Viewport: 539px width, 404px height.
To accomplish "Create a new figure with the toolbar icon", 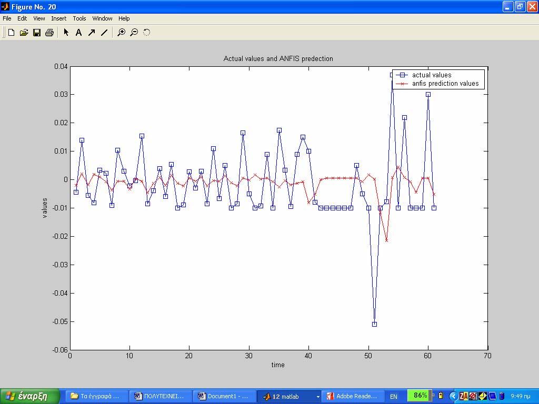I will click(x=12, y=32).
